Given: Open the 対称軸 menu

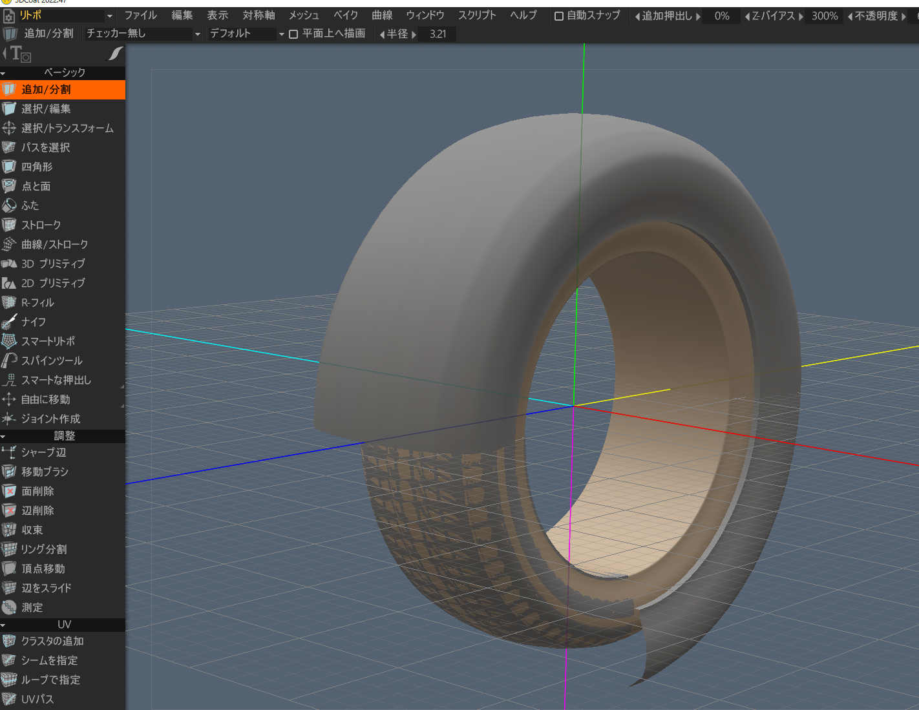Looking at the screenshot, I should pyautogui.click(x=259, y=16).
